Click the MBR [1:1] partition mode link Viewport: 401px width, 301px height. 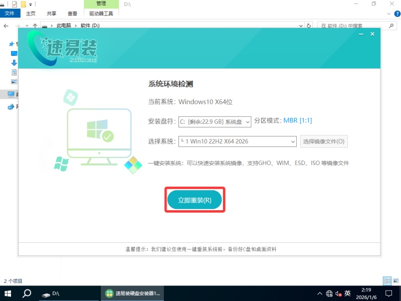coord(297,121)
